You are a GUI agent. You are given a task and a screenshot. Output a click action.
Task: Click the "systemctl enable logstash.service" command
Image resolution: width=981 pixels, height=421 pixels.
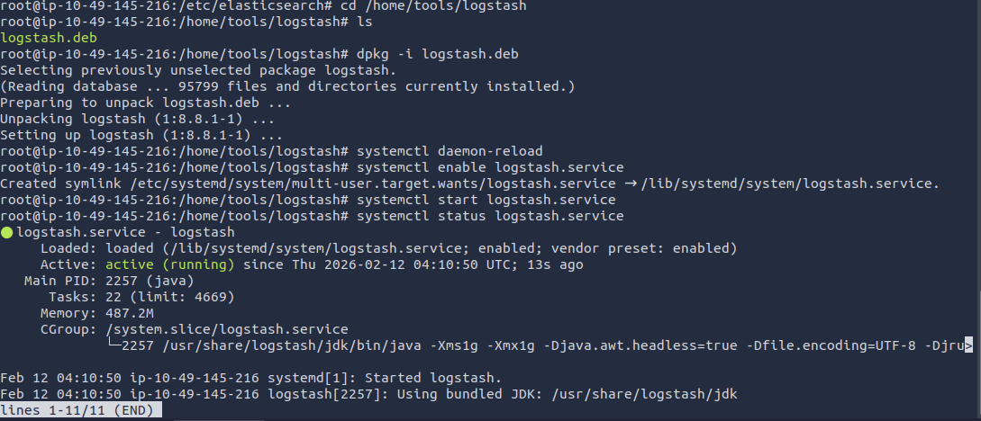(x=490, y=167)
